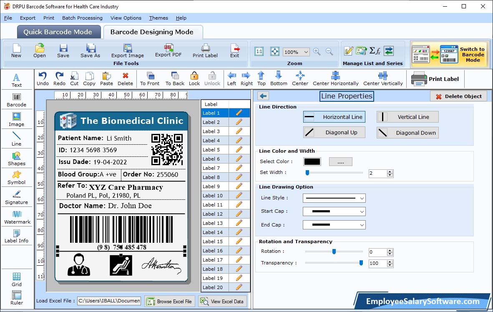Set zoom to actual size 1:1
Image resolution: width=493 pixels, height=312 pixels.
(x=259, y=52)
